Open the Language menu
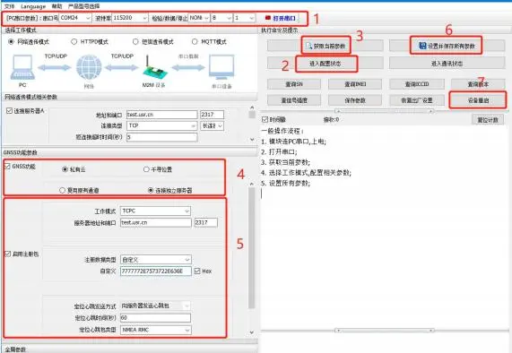This screenshot has width=512, height=353. [x=33, y=6]
